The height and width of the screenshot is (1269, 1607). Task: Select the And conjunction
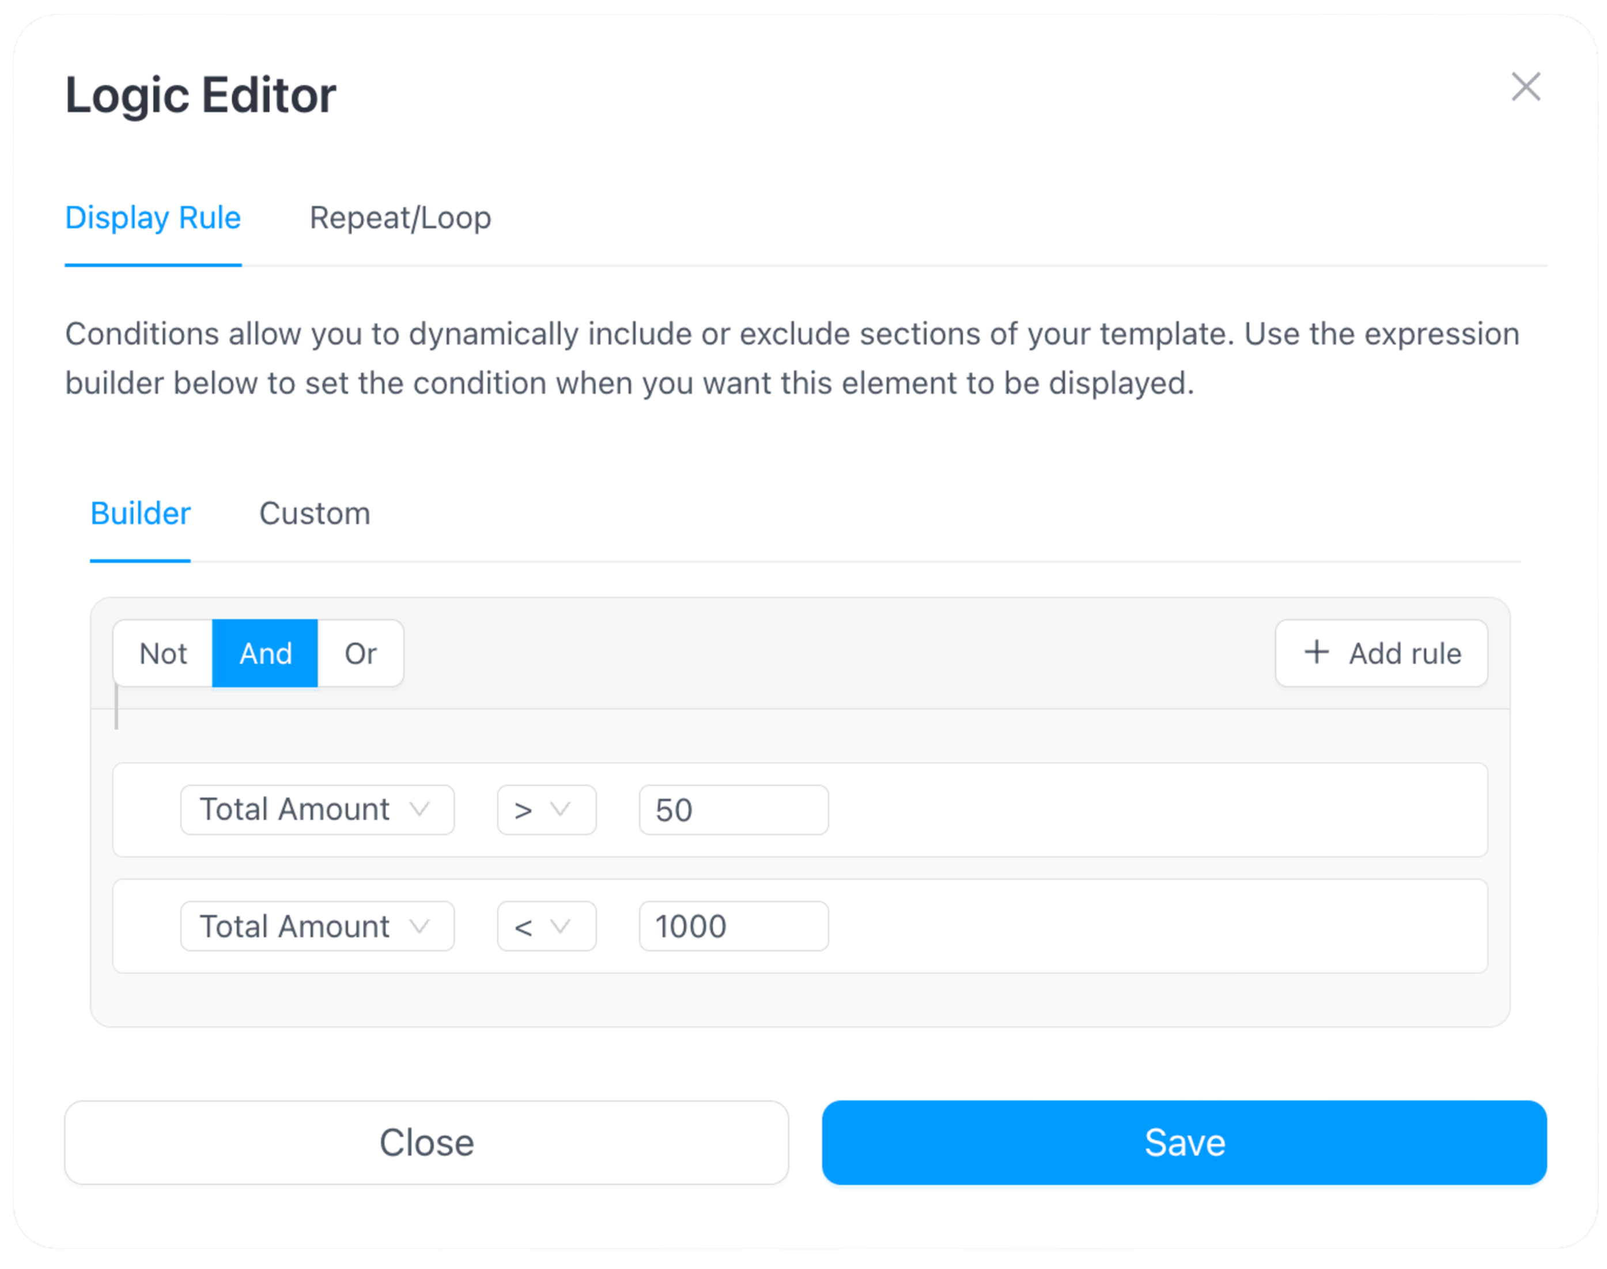point(266,654)
